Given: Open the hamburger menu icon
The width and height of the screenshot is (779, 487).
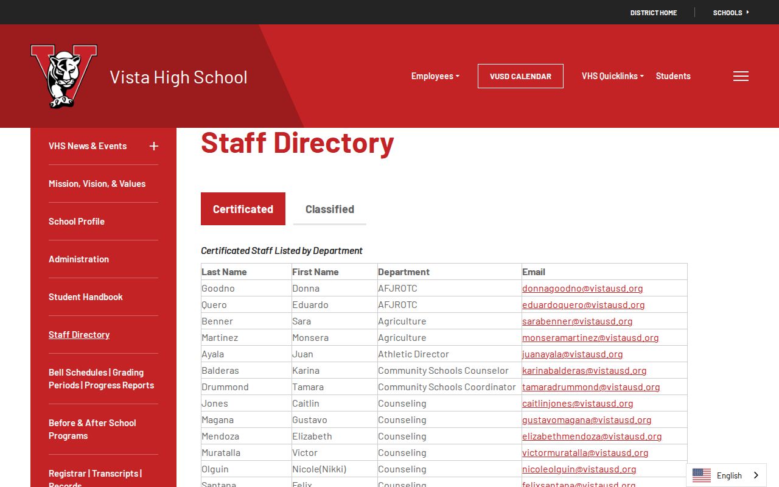Looking at the screenshot, I should click(741, 76).
